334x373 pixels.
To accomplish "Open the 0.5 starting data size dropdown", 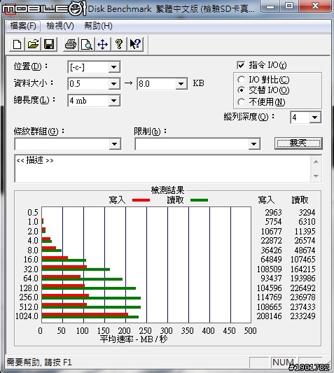I will click(x=114, y=84).
